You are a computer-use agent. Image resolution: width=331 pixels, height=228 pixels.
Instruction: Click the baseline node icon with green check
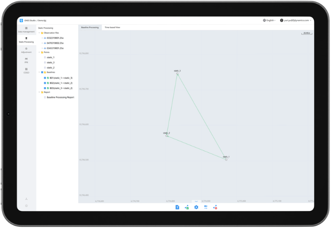coord(187,207)
